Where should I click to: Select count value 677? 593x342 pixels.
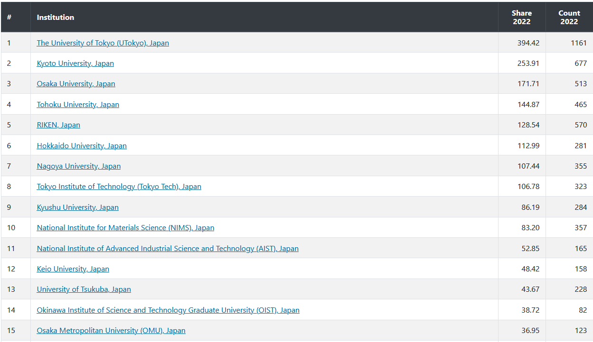[x=581, y=63]
